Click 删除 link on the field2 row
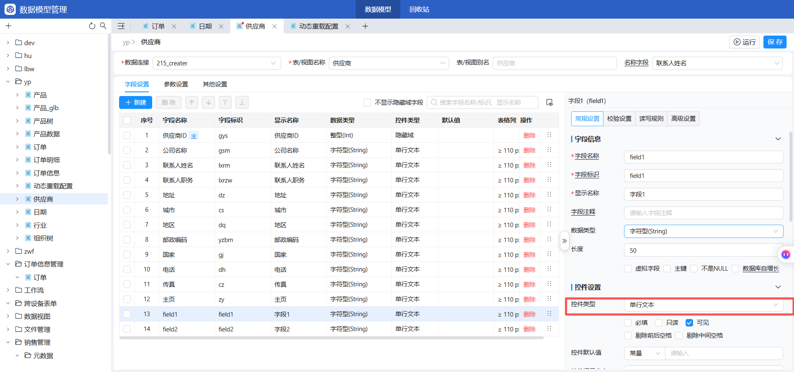Viewport: 794px width, 372px height. 529,329
